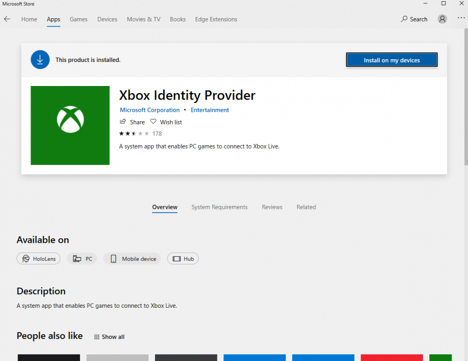Click the Mobile device platform chip

[133, 259]
